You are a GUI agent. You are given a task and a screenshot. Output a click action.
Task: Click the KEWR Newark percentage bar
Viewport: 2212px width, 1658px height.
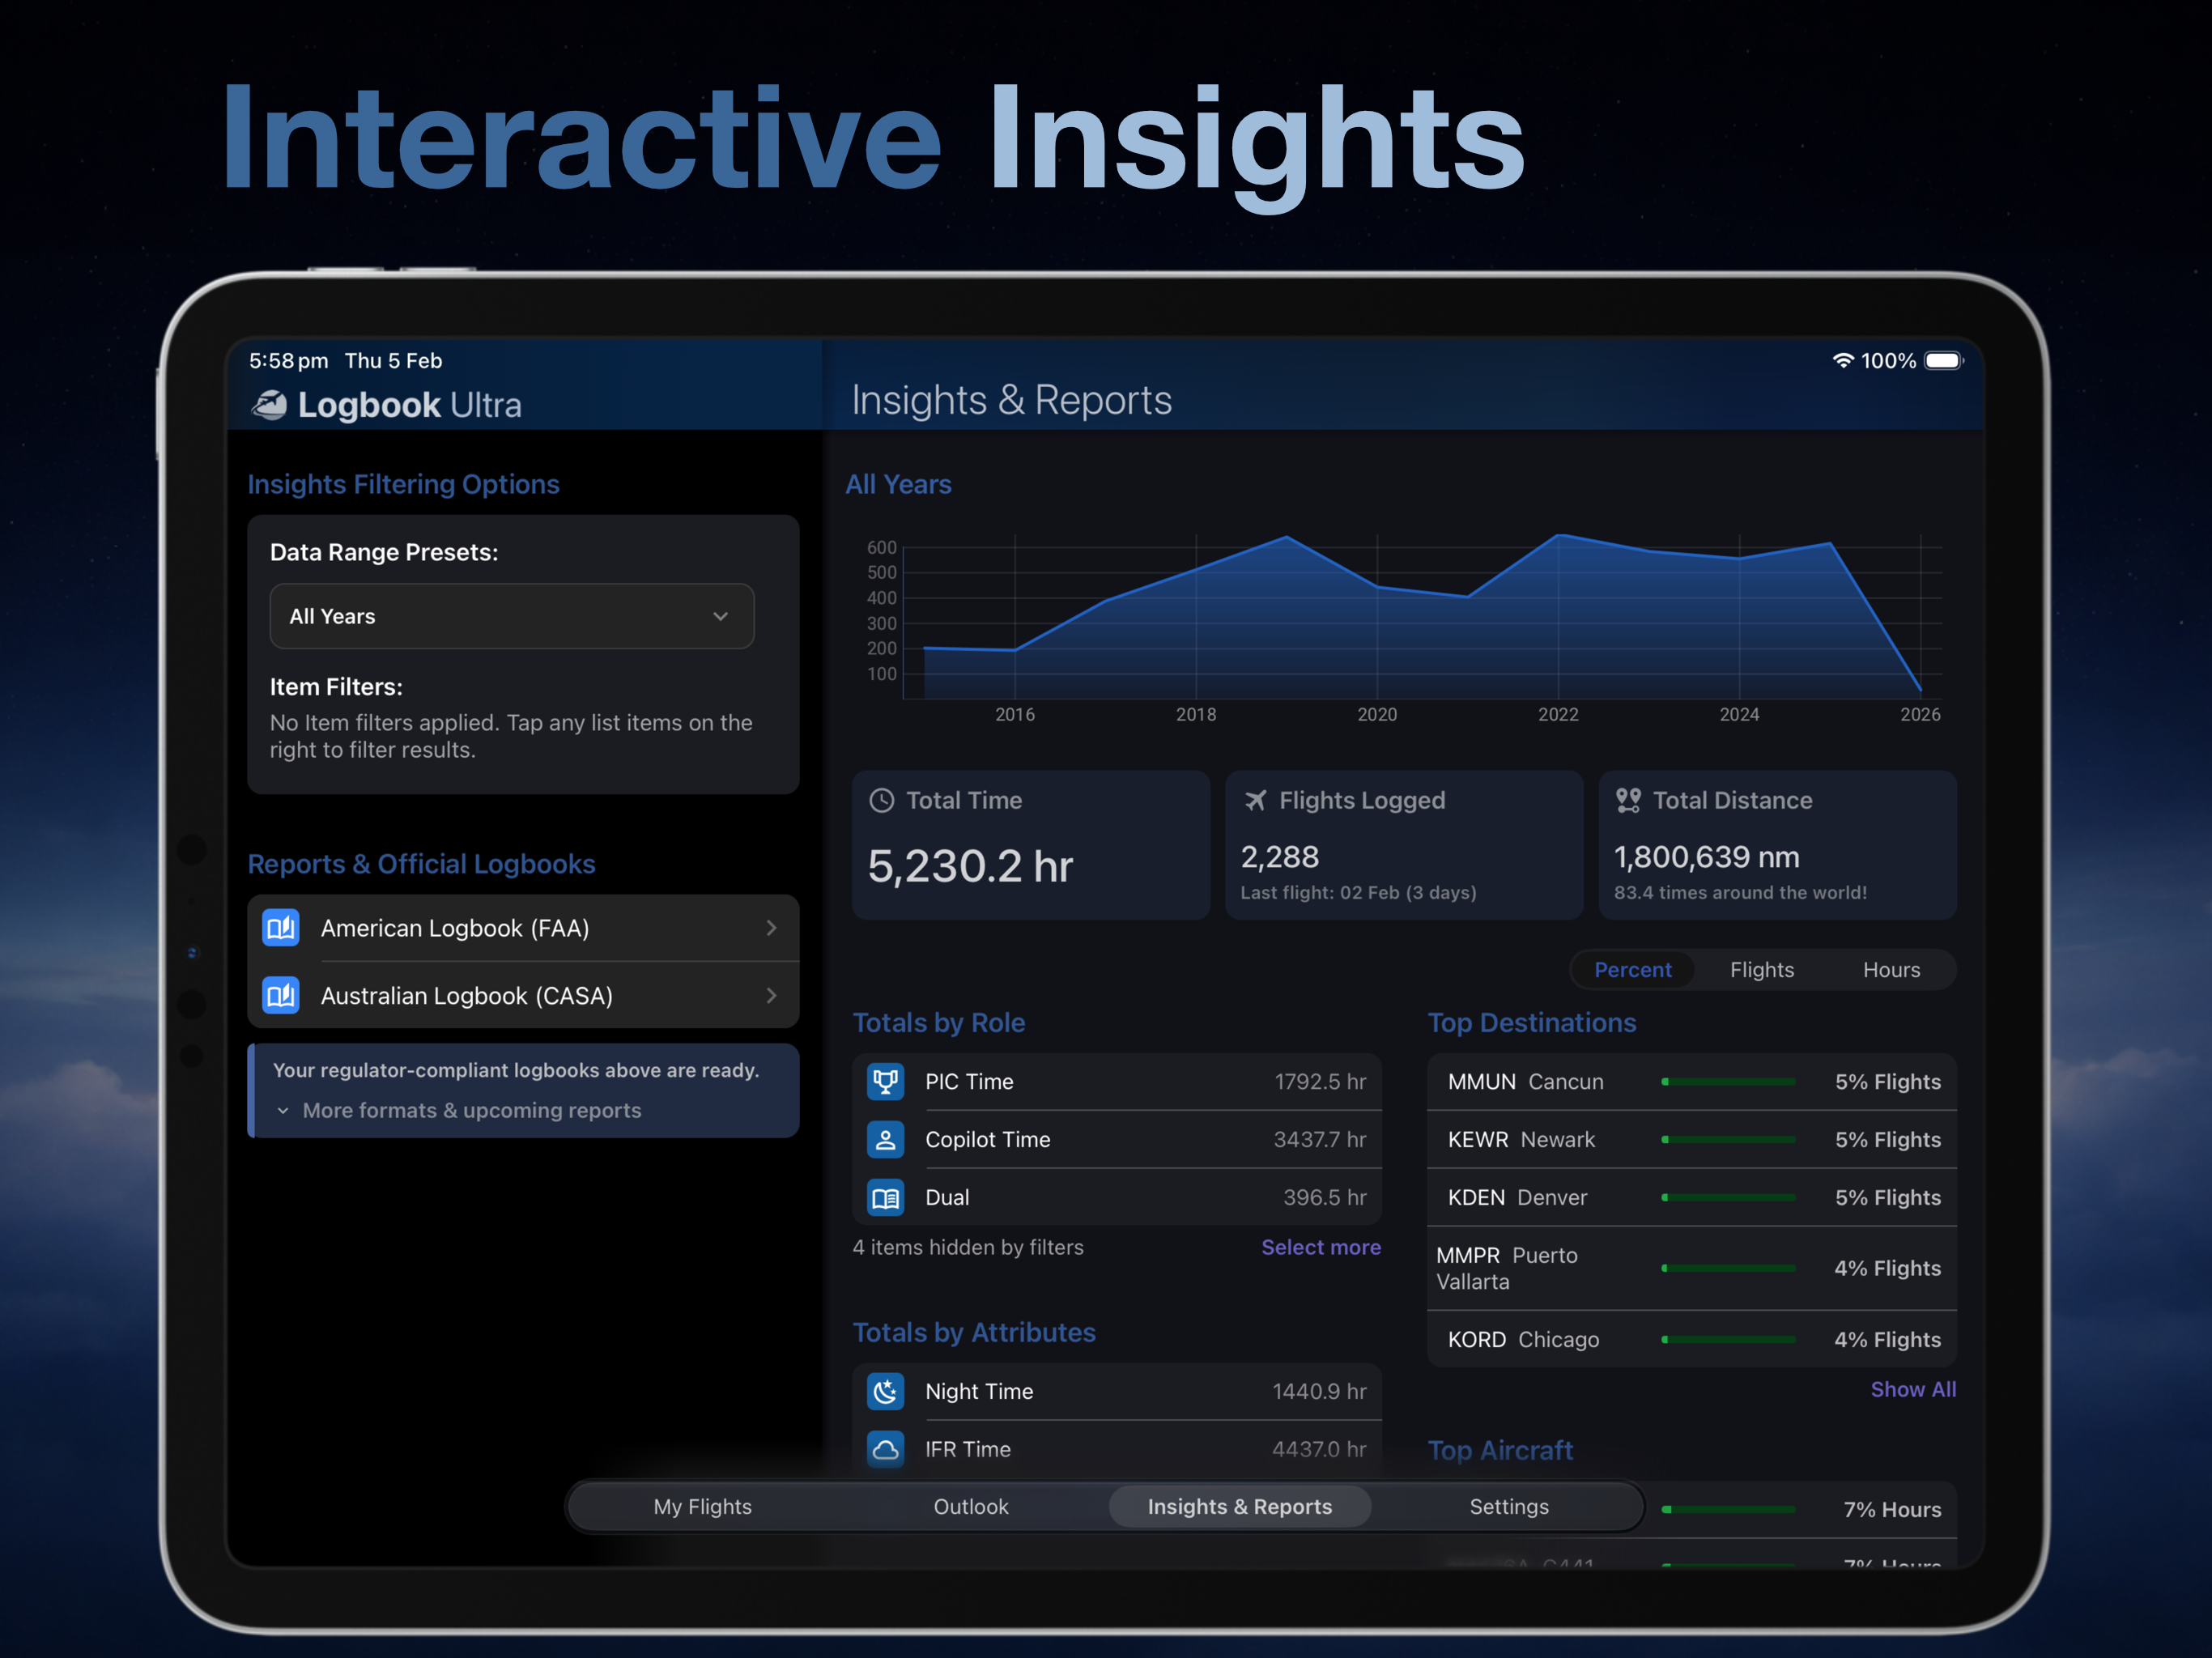click(1728, 1140)
